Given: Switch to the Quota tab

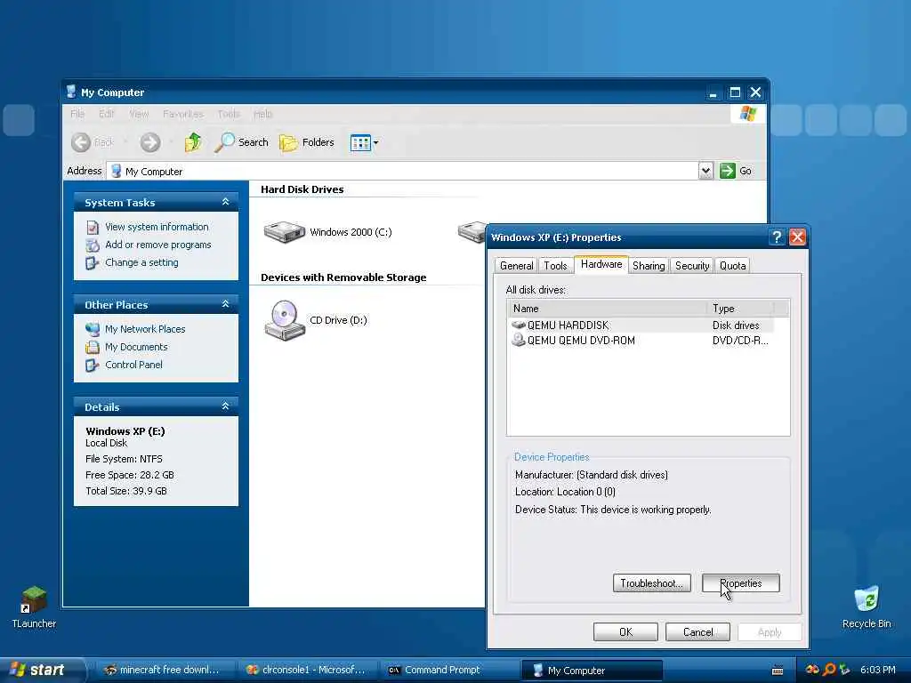Looking at the screenshot, I should click(732, 265).
